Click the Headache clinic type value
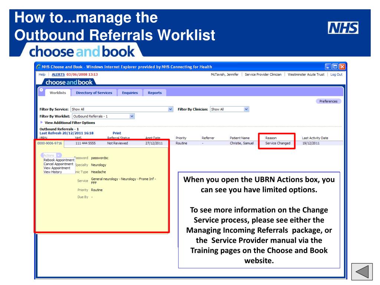This screenshot has height=285, width=380. [98, 172]
